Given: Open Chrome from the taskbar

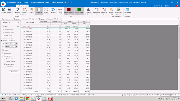Looking at the screenshot, I should coord(27,99).
